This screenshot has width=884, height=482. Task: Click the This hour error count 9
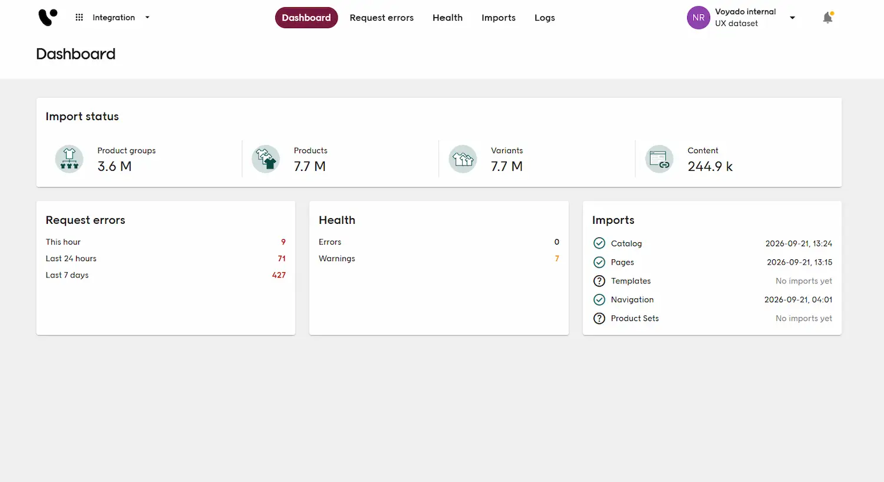click(283, 242)
